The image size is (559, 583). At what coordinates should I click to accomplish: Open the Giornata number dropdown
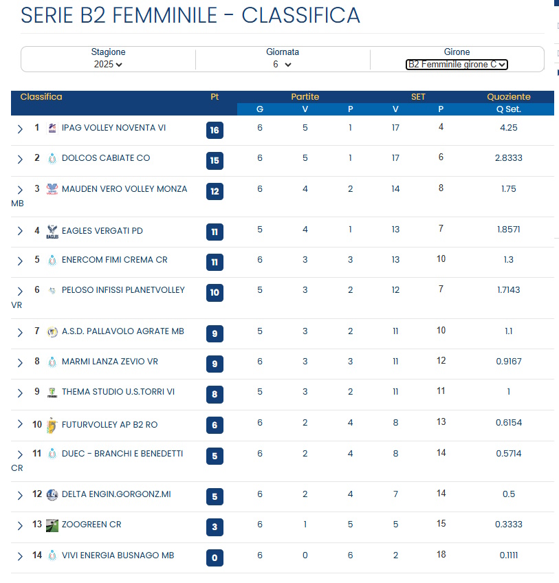pos(283,65)
